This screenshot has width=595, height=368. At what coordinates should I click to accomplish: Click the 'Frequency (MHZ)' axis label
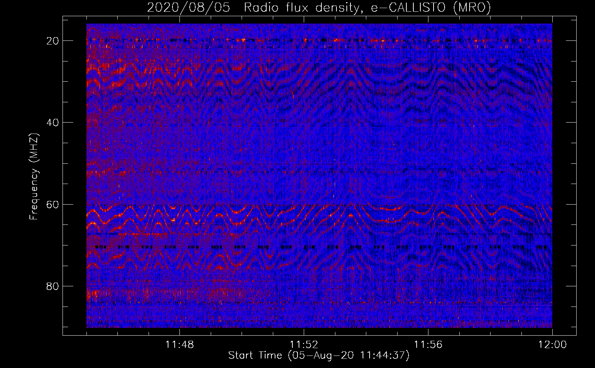click(x=34, y=177)
